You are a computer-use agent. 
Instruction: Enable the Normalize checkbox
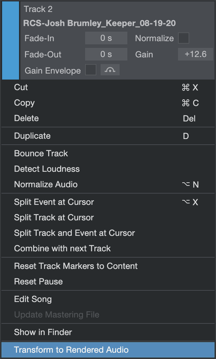point(184,38)
